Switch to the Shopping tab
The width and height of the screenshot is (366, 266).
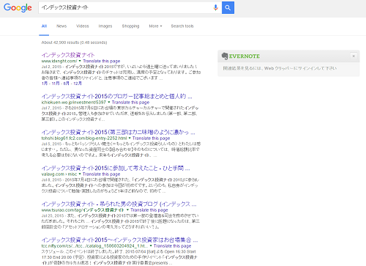tap(130, 26)
